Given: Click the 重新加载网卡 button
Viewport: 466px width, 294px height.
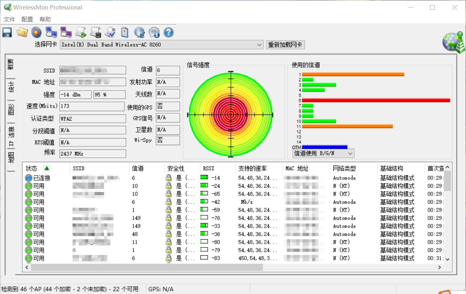Looking at the screenshot, I should click(x=285, y=45).
